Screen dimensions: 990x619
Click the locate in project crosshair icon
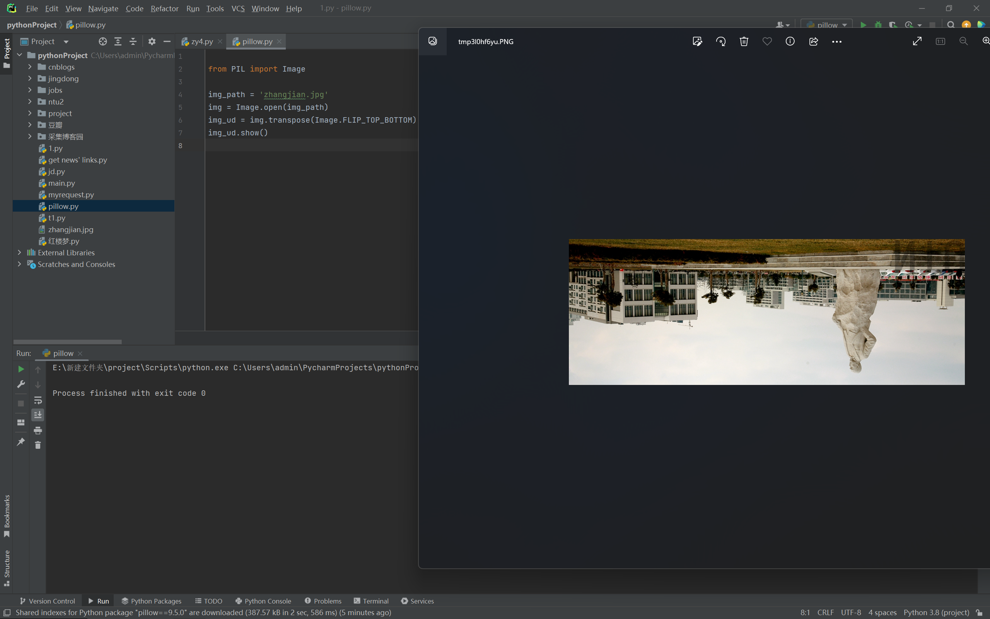point(103,41)
